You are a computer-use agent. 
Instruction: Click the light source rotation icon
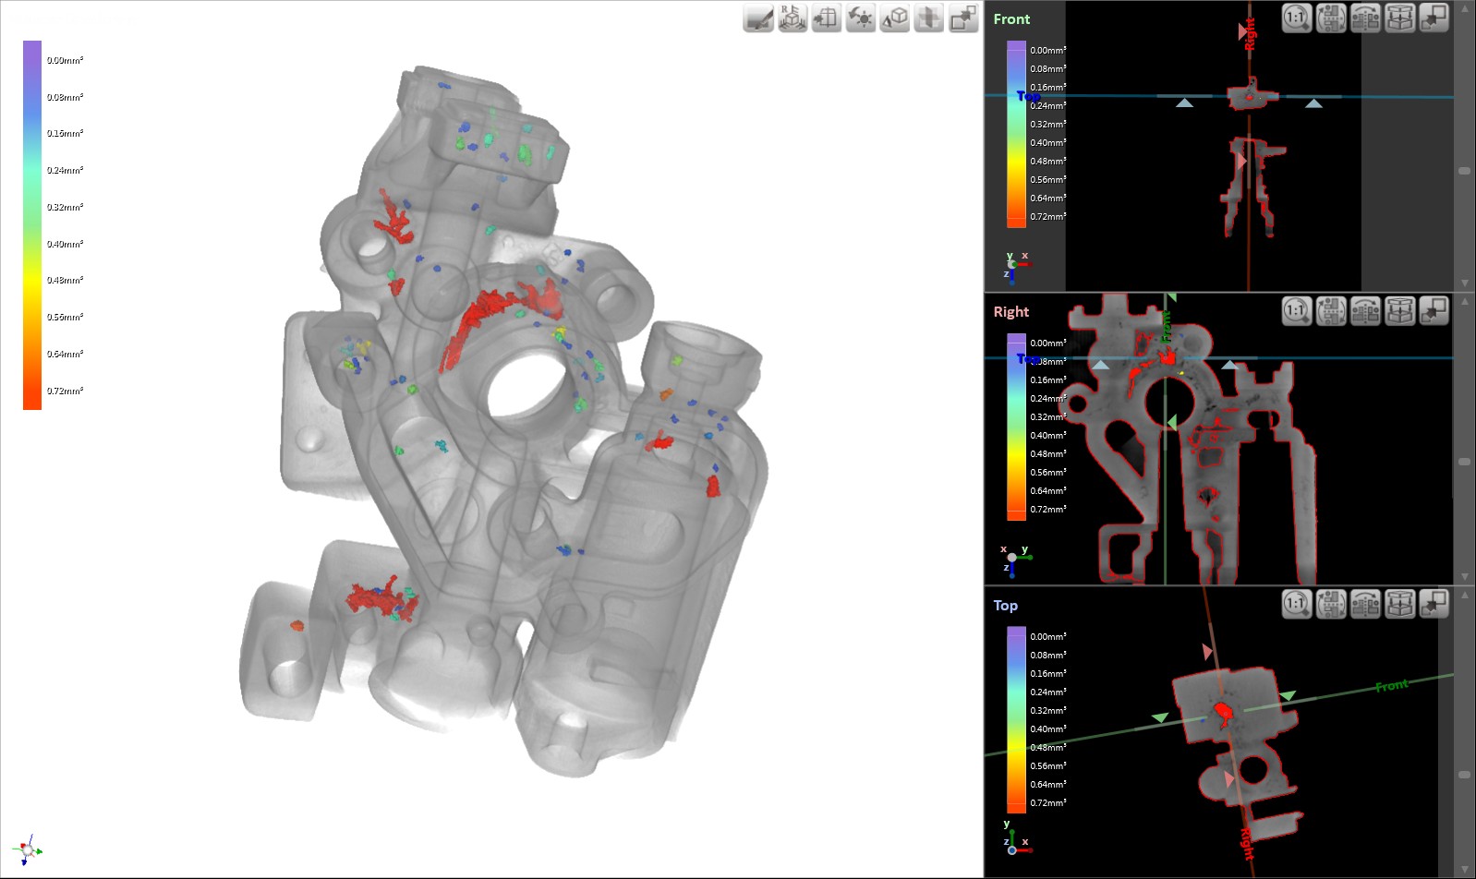861,18
